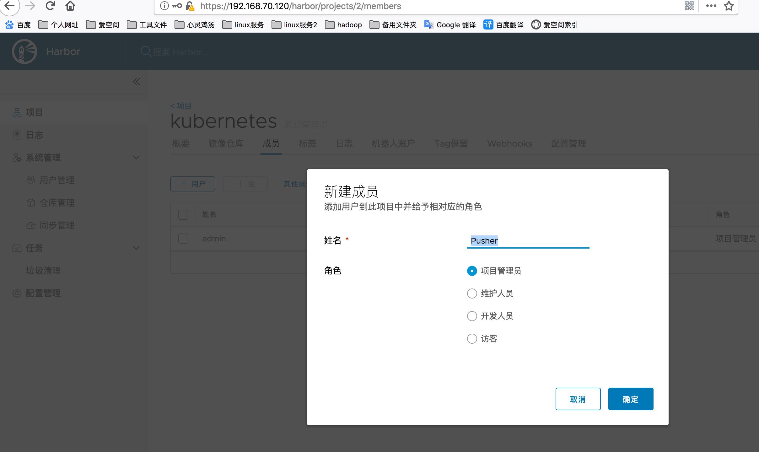Open 垃圾清理 in the sidebar
759x452 pixels.
pos(43,271)
